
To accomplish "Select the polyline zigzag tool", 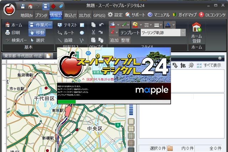I will coord(82,40).
